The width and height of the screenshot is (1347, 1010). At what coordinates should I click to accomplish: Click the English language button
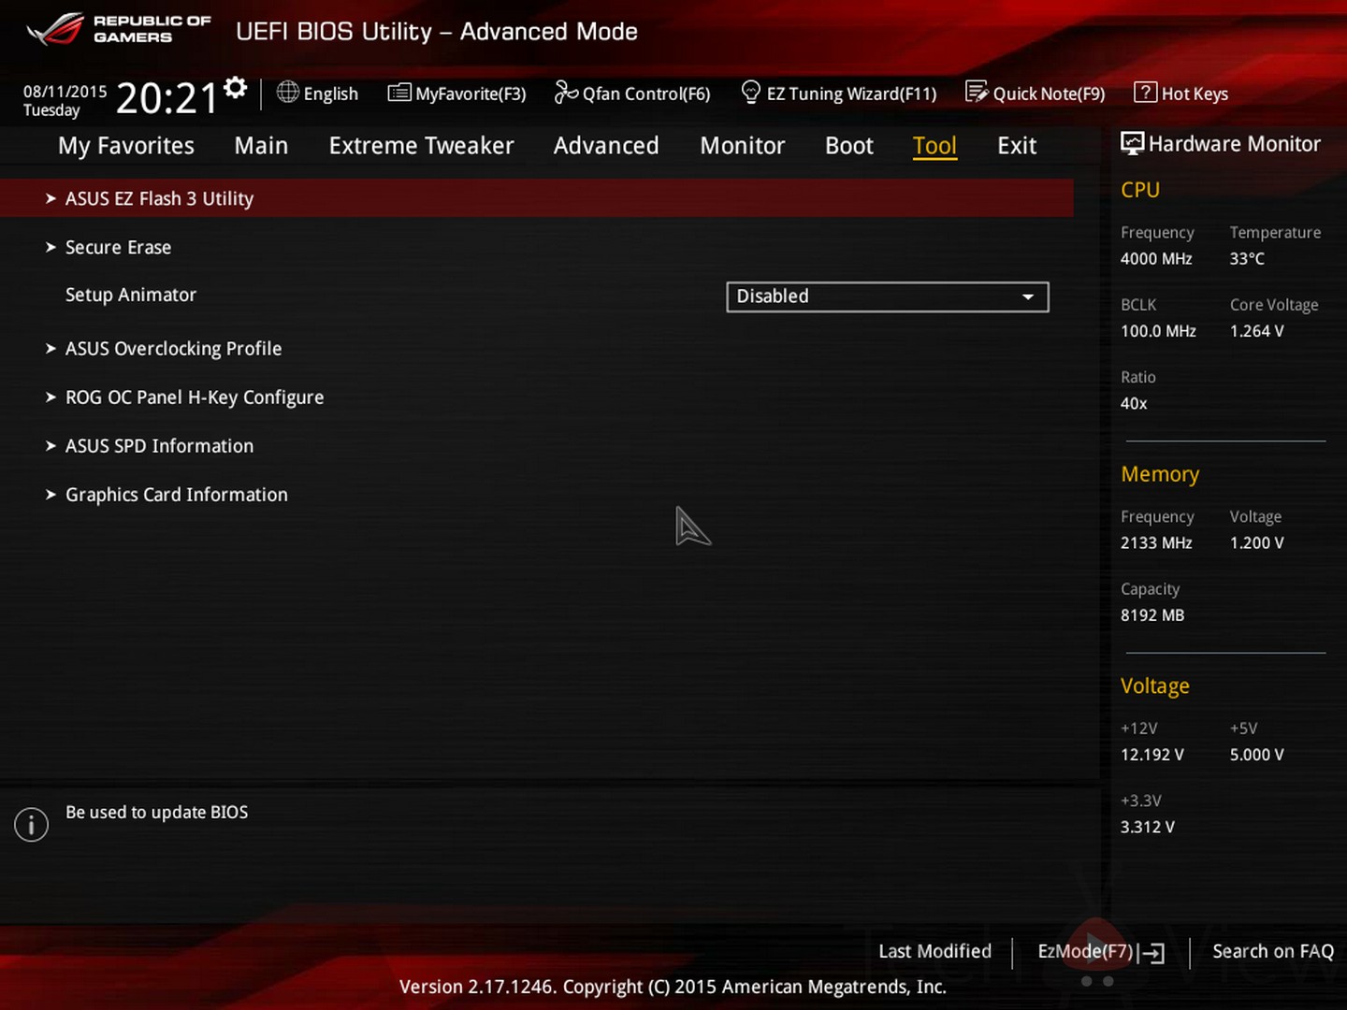coord(318,93)
